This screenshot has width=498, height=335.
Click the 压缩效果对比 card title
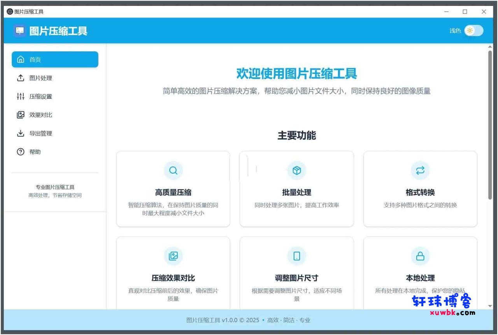click(173, 278)
